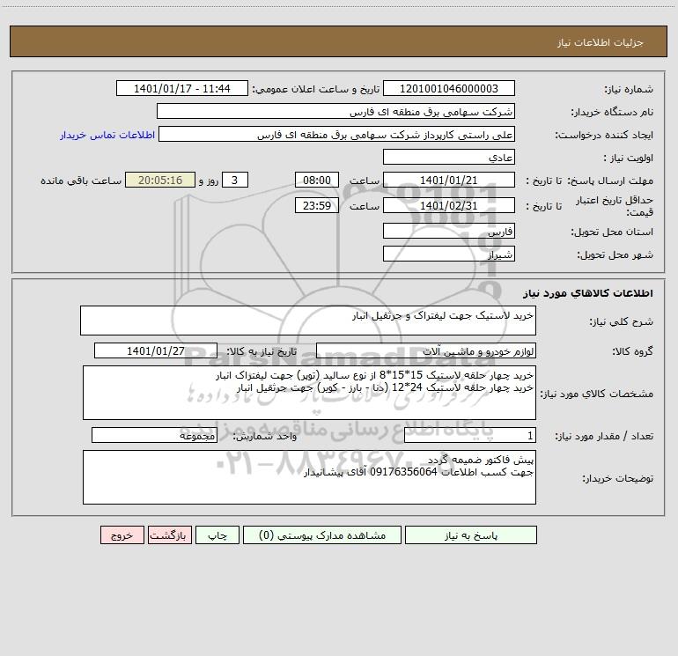
Task: Click the buyer organization name field
Action: coord(335,111)
